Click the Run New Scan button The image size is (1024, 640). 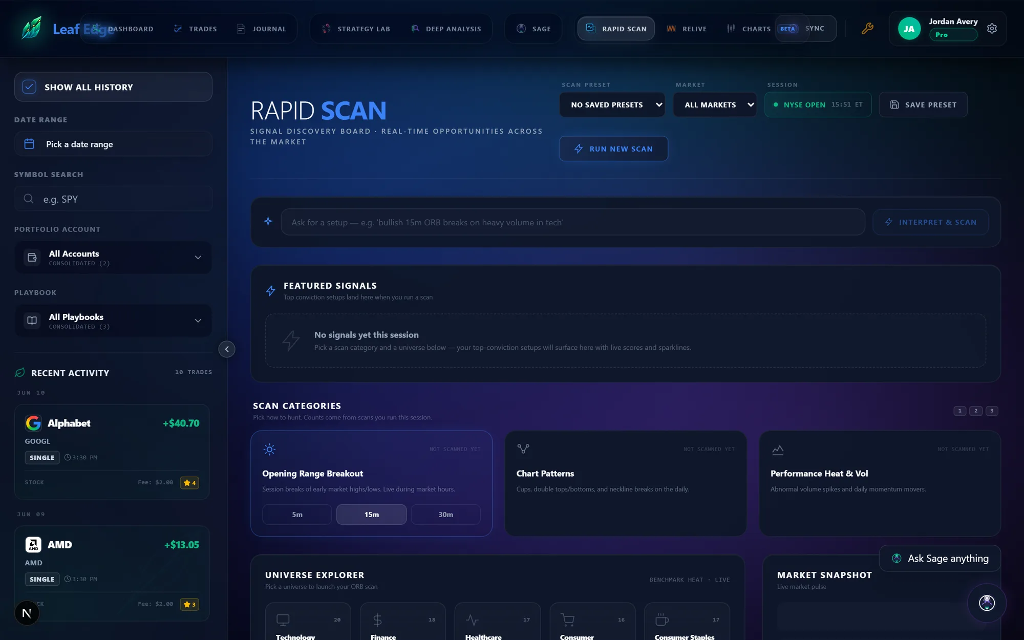coord(613,148)
